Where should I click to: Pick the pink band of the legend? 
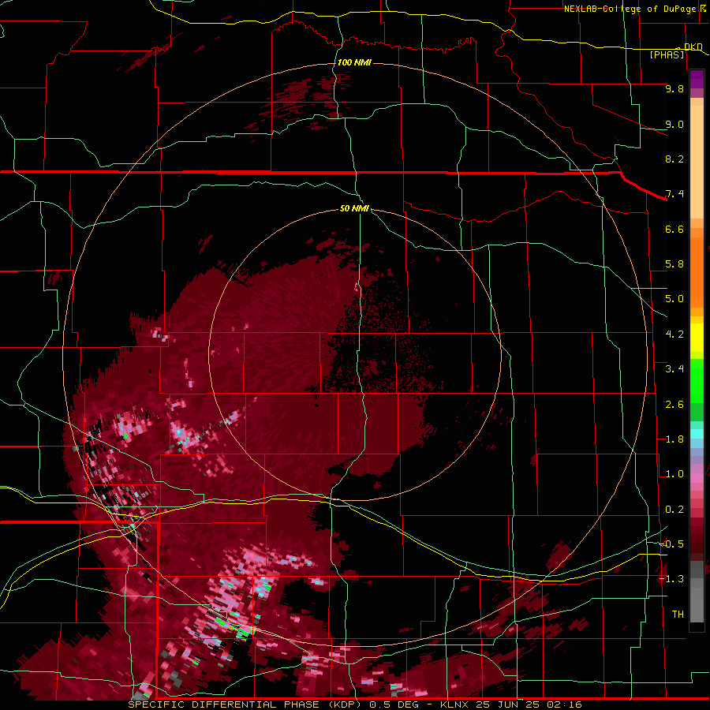click(x=697, y=478)
